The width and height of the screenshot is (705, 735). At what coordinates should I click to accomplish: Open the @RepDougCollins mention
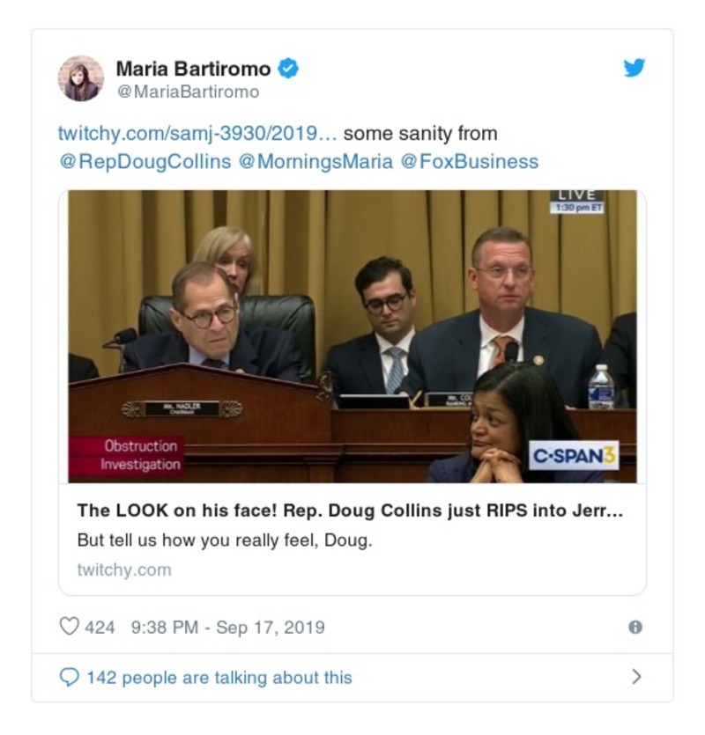point(145,162)
